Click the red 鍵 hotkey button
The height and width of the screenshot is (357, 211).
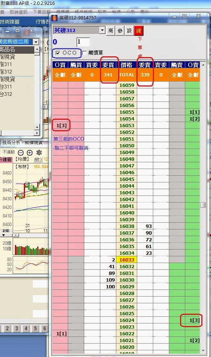pos(139,31)
